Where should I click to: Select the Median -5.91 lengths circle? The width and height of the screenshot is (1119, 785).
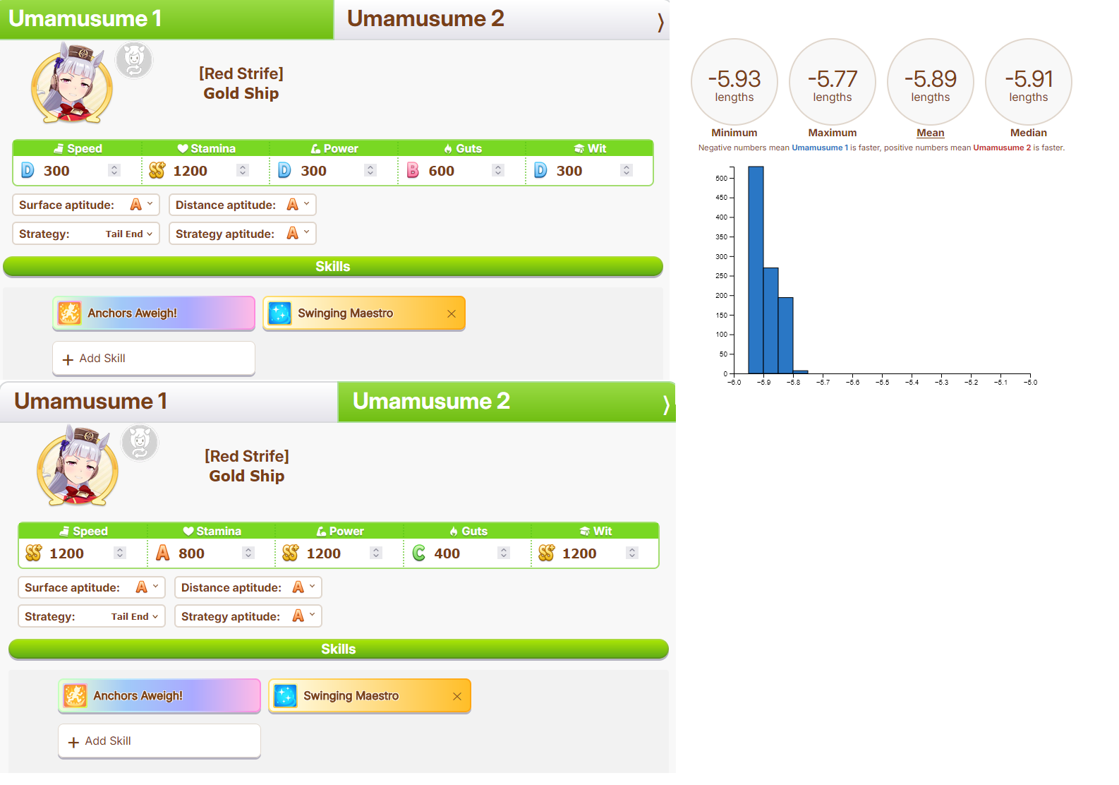1029,82
